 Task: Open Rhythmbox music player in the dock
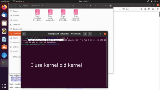point(4,31)
